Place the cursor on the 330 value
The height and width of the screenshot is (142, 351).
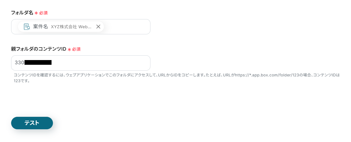click(19, 63)
